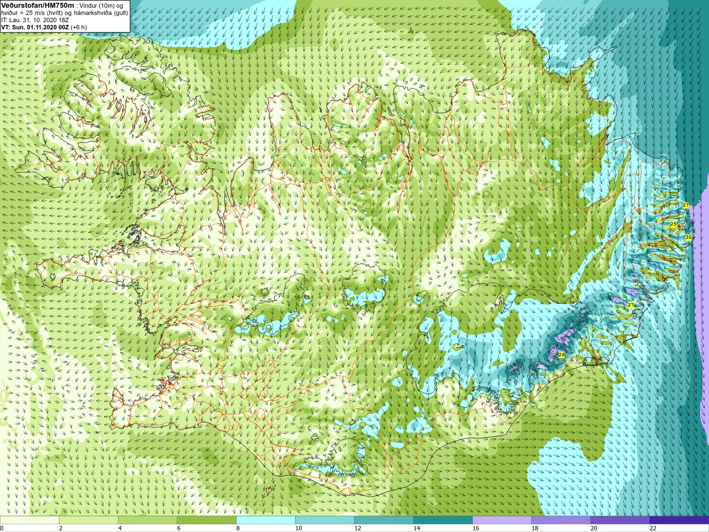The height and width of the screenshot is (532, 709).
Task: Select the 10–12 m/s cyan legend swatch
Action: pos(325,520)
